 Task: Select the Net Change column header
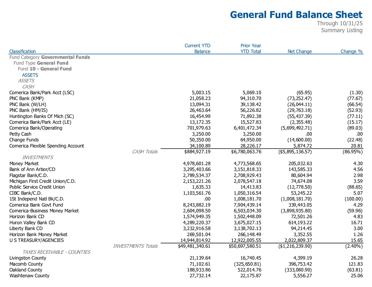[300, 51]
